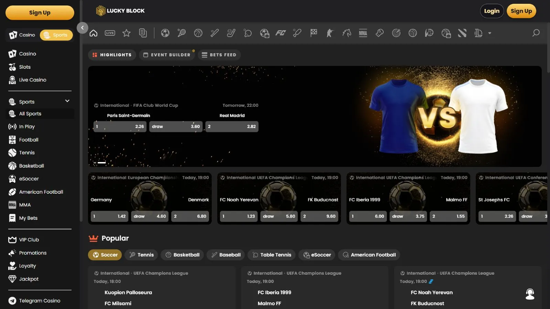
Task: Switch to Casino mode toggle
Action: click(23, 35)
